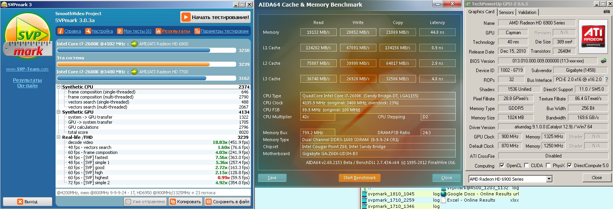Viewport: 613px width, 209px height.
Task: Click the orange Эта система score bar
Action: click(x=133, y=64)
